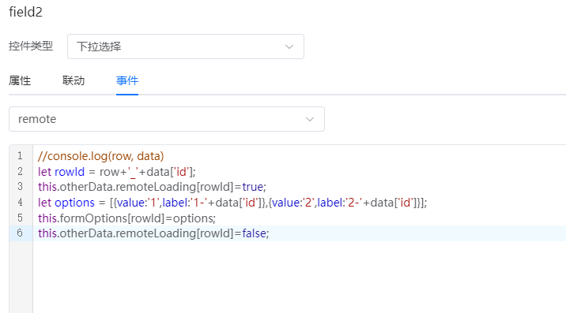Click code line 1 console.log comment
Screen dimensions: 566x313
click(x=100, y=156)
